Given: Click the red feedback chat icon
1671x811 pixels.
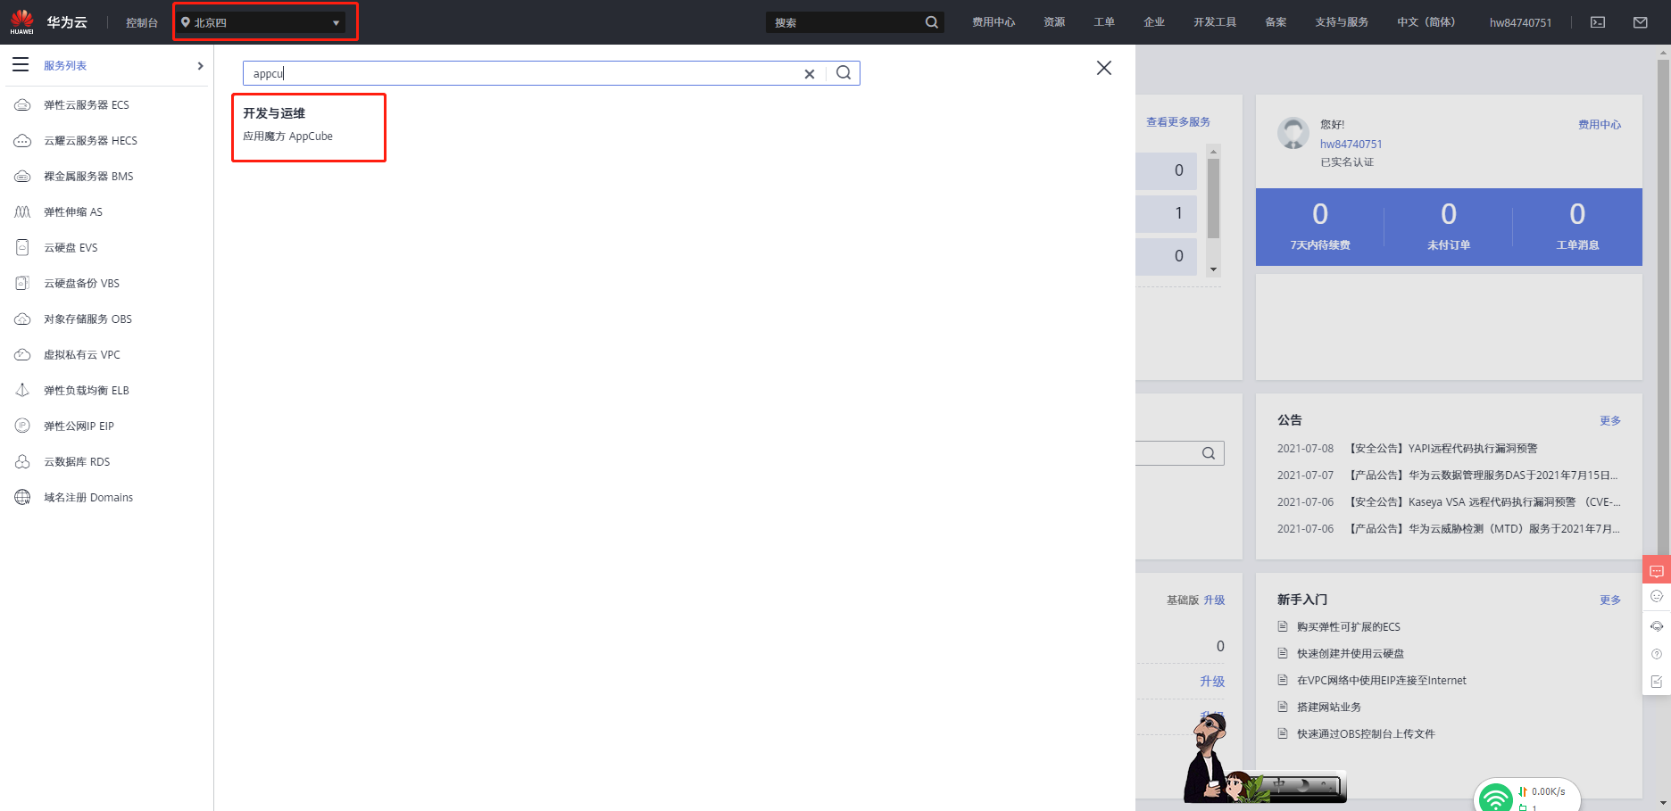Looking at the screenshot, I should tap(1657, 570).
